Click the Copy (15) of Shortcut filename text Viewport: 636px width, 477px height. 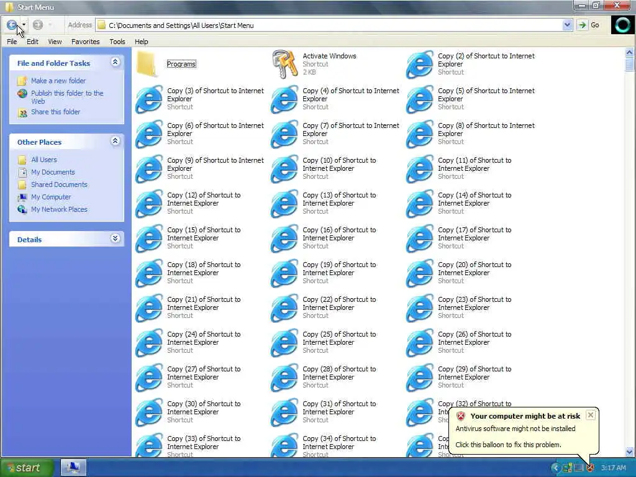(204, 234)
